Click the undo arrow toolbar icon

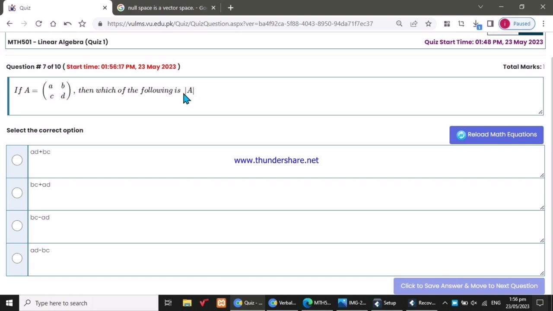tap(67, 24)
